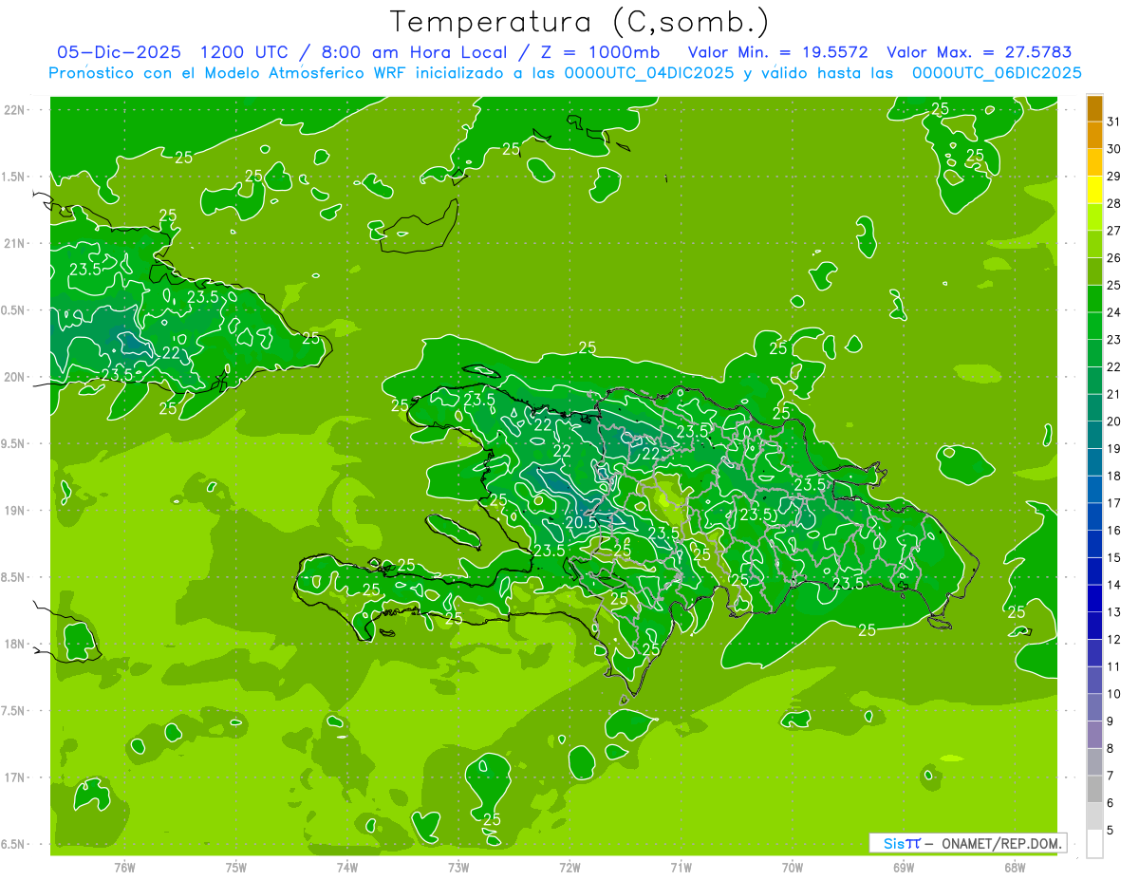Click the legend scale label '12'
This screenshot has width=1139, height=880.
tap(1113, 639)
